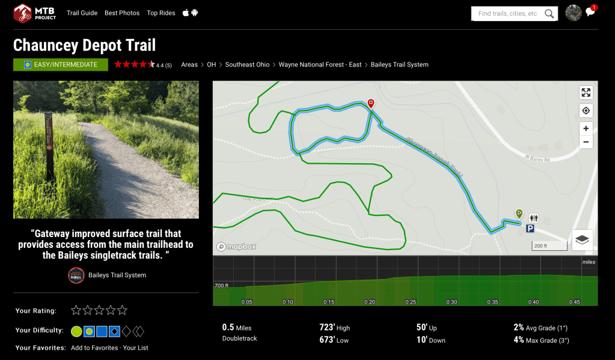Image resolution: width=615 pixels, height=360 pixels.
Task: Open the Baileys Trail System breadcrumb link
Action: click(x=399, y=65)
